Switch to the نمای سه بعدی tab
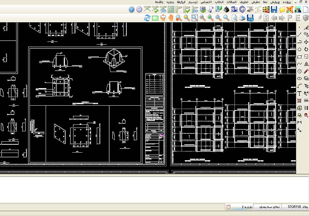The height and width of the screenshot is (216, 309). pyautogui.click(x=269, y=207)
